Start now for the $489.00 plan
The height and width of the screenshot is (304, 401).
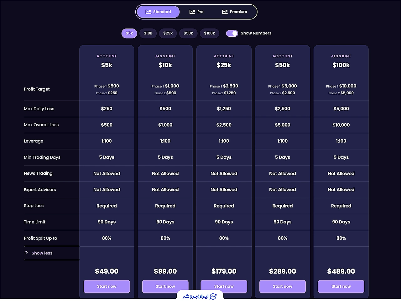coord(341,286)
